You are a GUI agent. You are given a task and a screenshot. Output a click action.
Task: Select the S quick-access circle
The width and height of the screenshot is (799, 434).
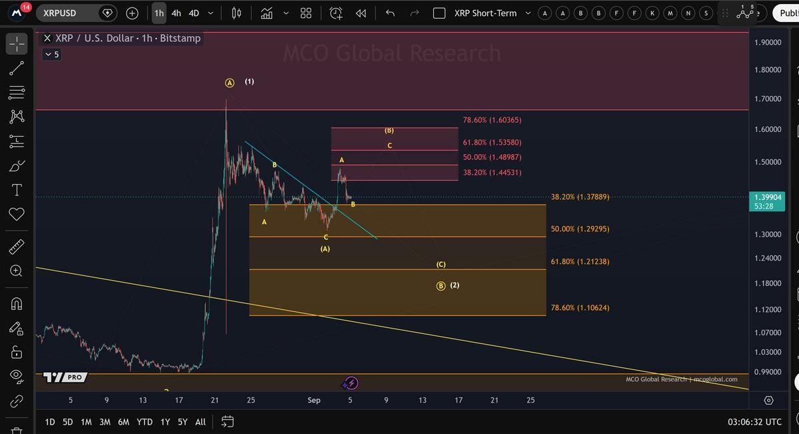click(706, 13)
